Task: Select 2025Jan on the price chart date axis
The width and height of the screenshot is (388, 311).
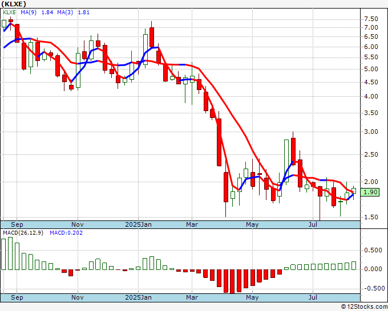Action: pyautogui.click(x=138, y=224)
